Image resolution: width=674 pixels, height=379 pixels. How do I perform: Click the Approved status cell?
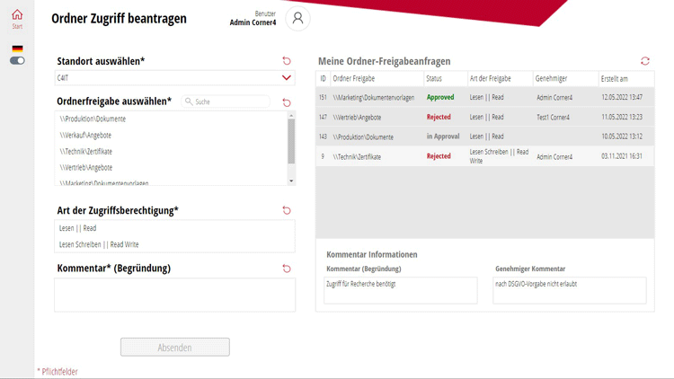pyautogui.click(x=440, y=98)
